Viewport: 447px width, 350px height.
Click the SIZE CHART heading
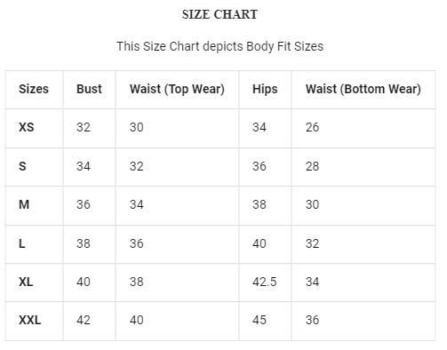(x=220, y=14)
